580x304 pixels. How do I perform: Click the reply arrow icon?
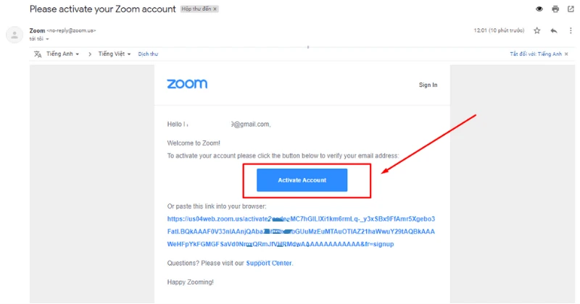(553, 31)
